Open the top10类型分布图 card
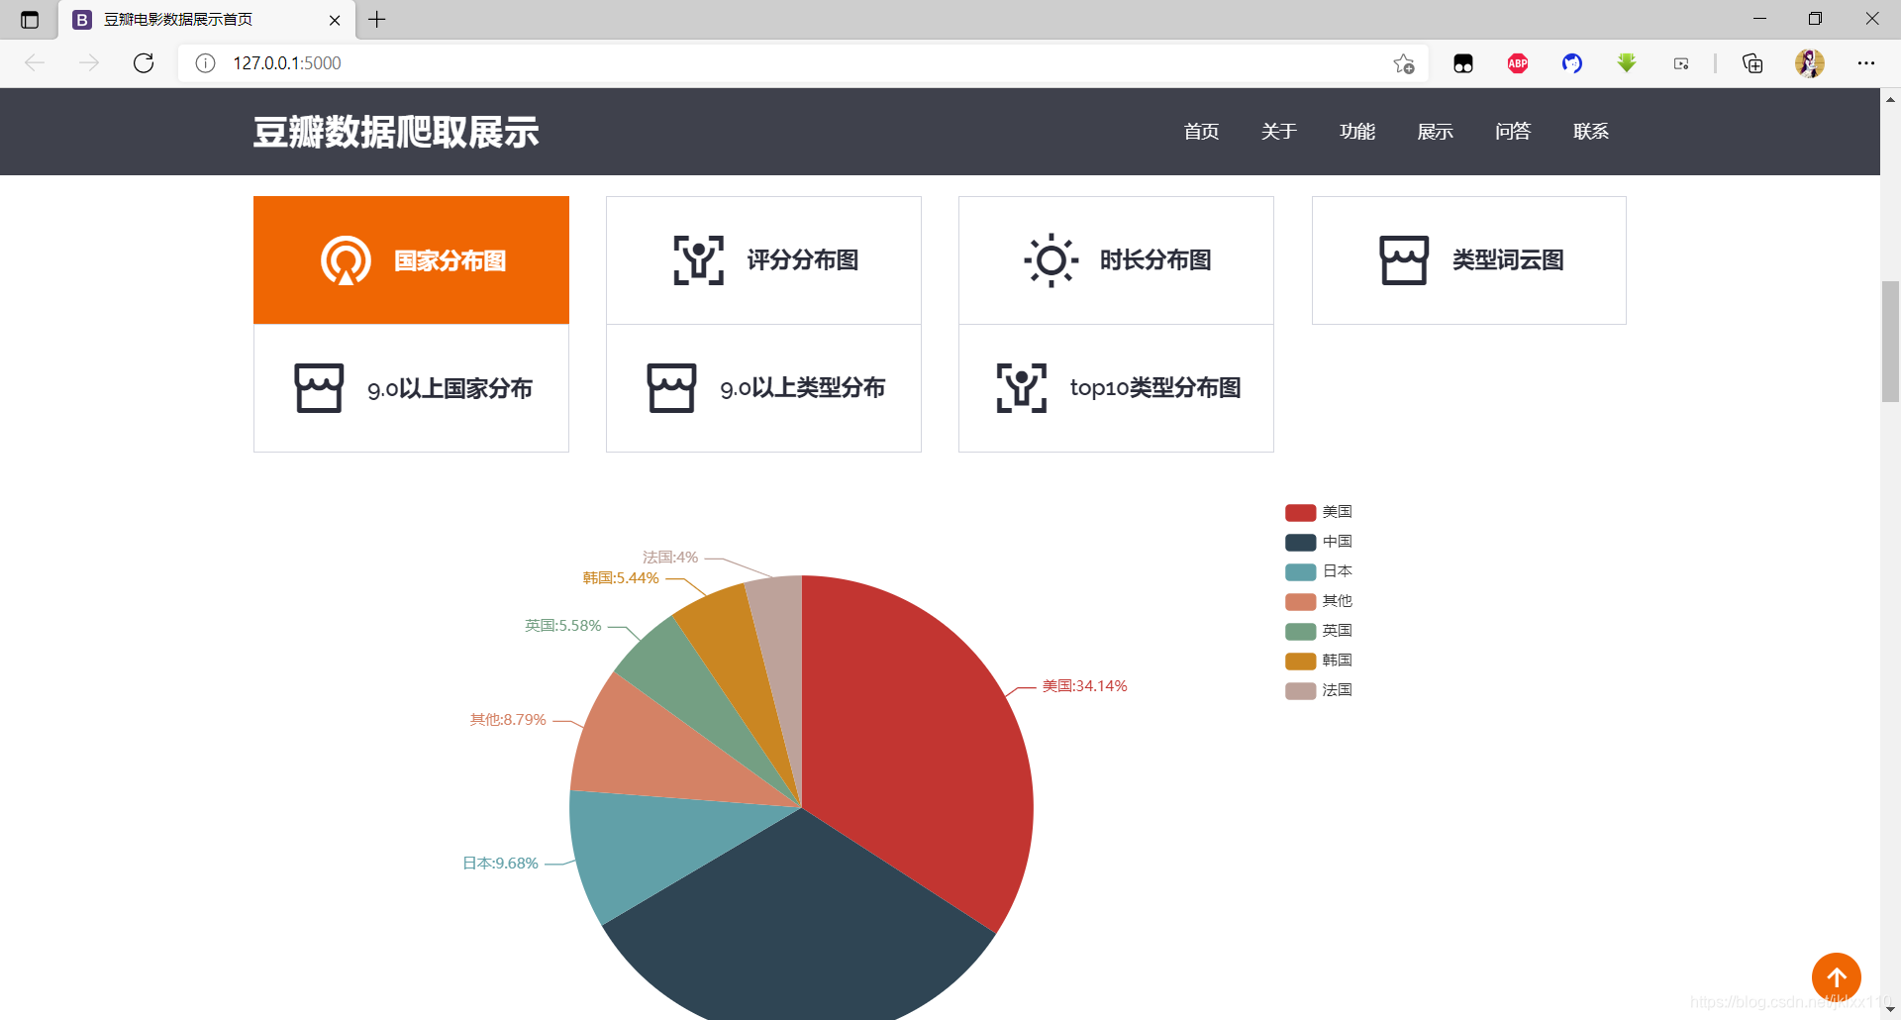Screen dimensions: 1901x1020 coord(1116,388)
